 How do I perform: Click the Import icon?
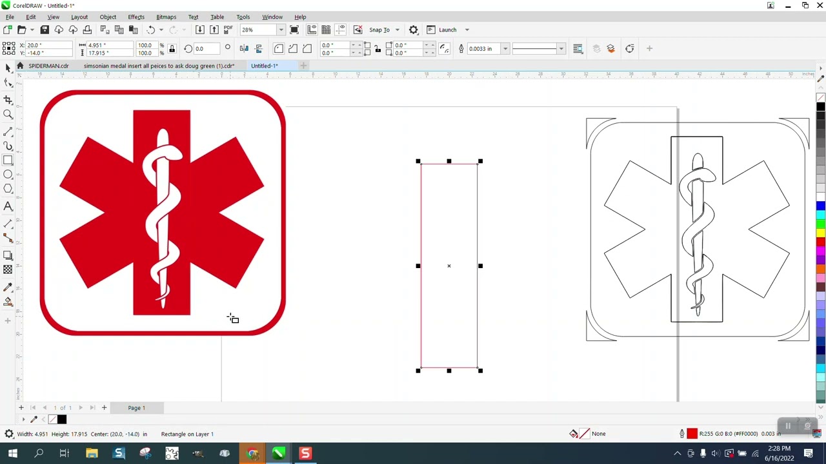200,30
